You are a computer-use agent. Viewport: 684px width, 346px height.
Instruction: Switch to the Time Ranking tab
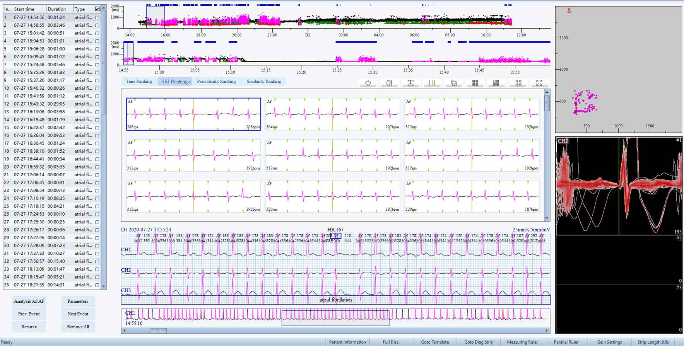(x=139, y=82)
